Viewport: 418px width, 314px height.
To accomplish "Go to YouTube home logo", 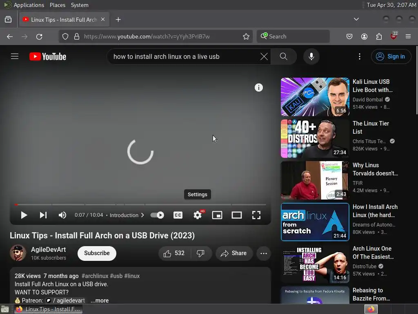I will 48,56.
